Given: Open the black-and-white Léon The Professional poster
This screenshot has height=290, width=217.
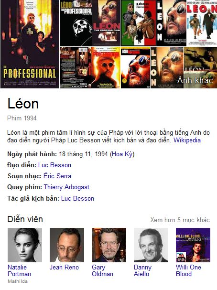Looking at the screenshot, I should [x=76, y=23].
